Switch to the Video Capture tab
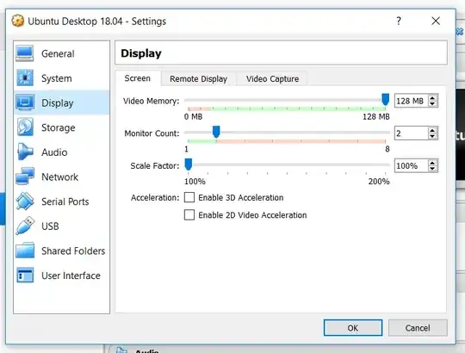The height and width of the screenshot is (353, 465). point(272,79)
